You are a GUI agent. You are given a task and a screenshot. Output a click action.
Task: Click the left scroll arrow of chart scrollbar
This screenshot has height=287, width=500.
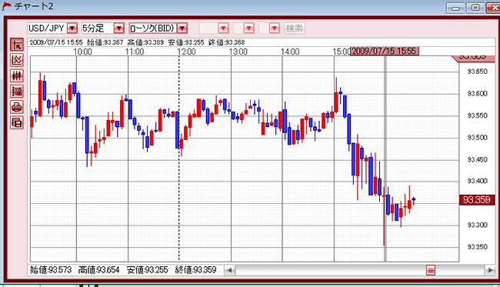229,271
